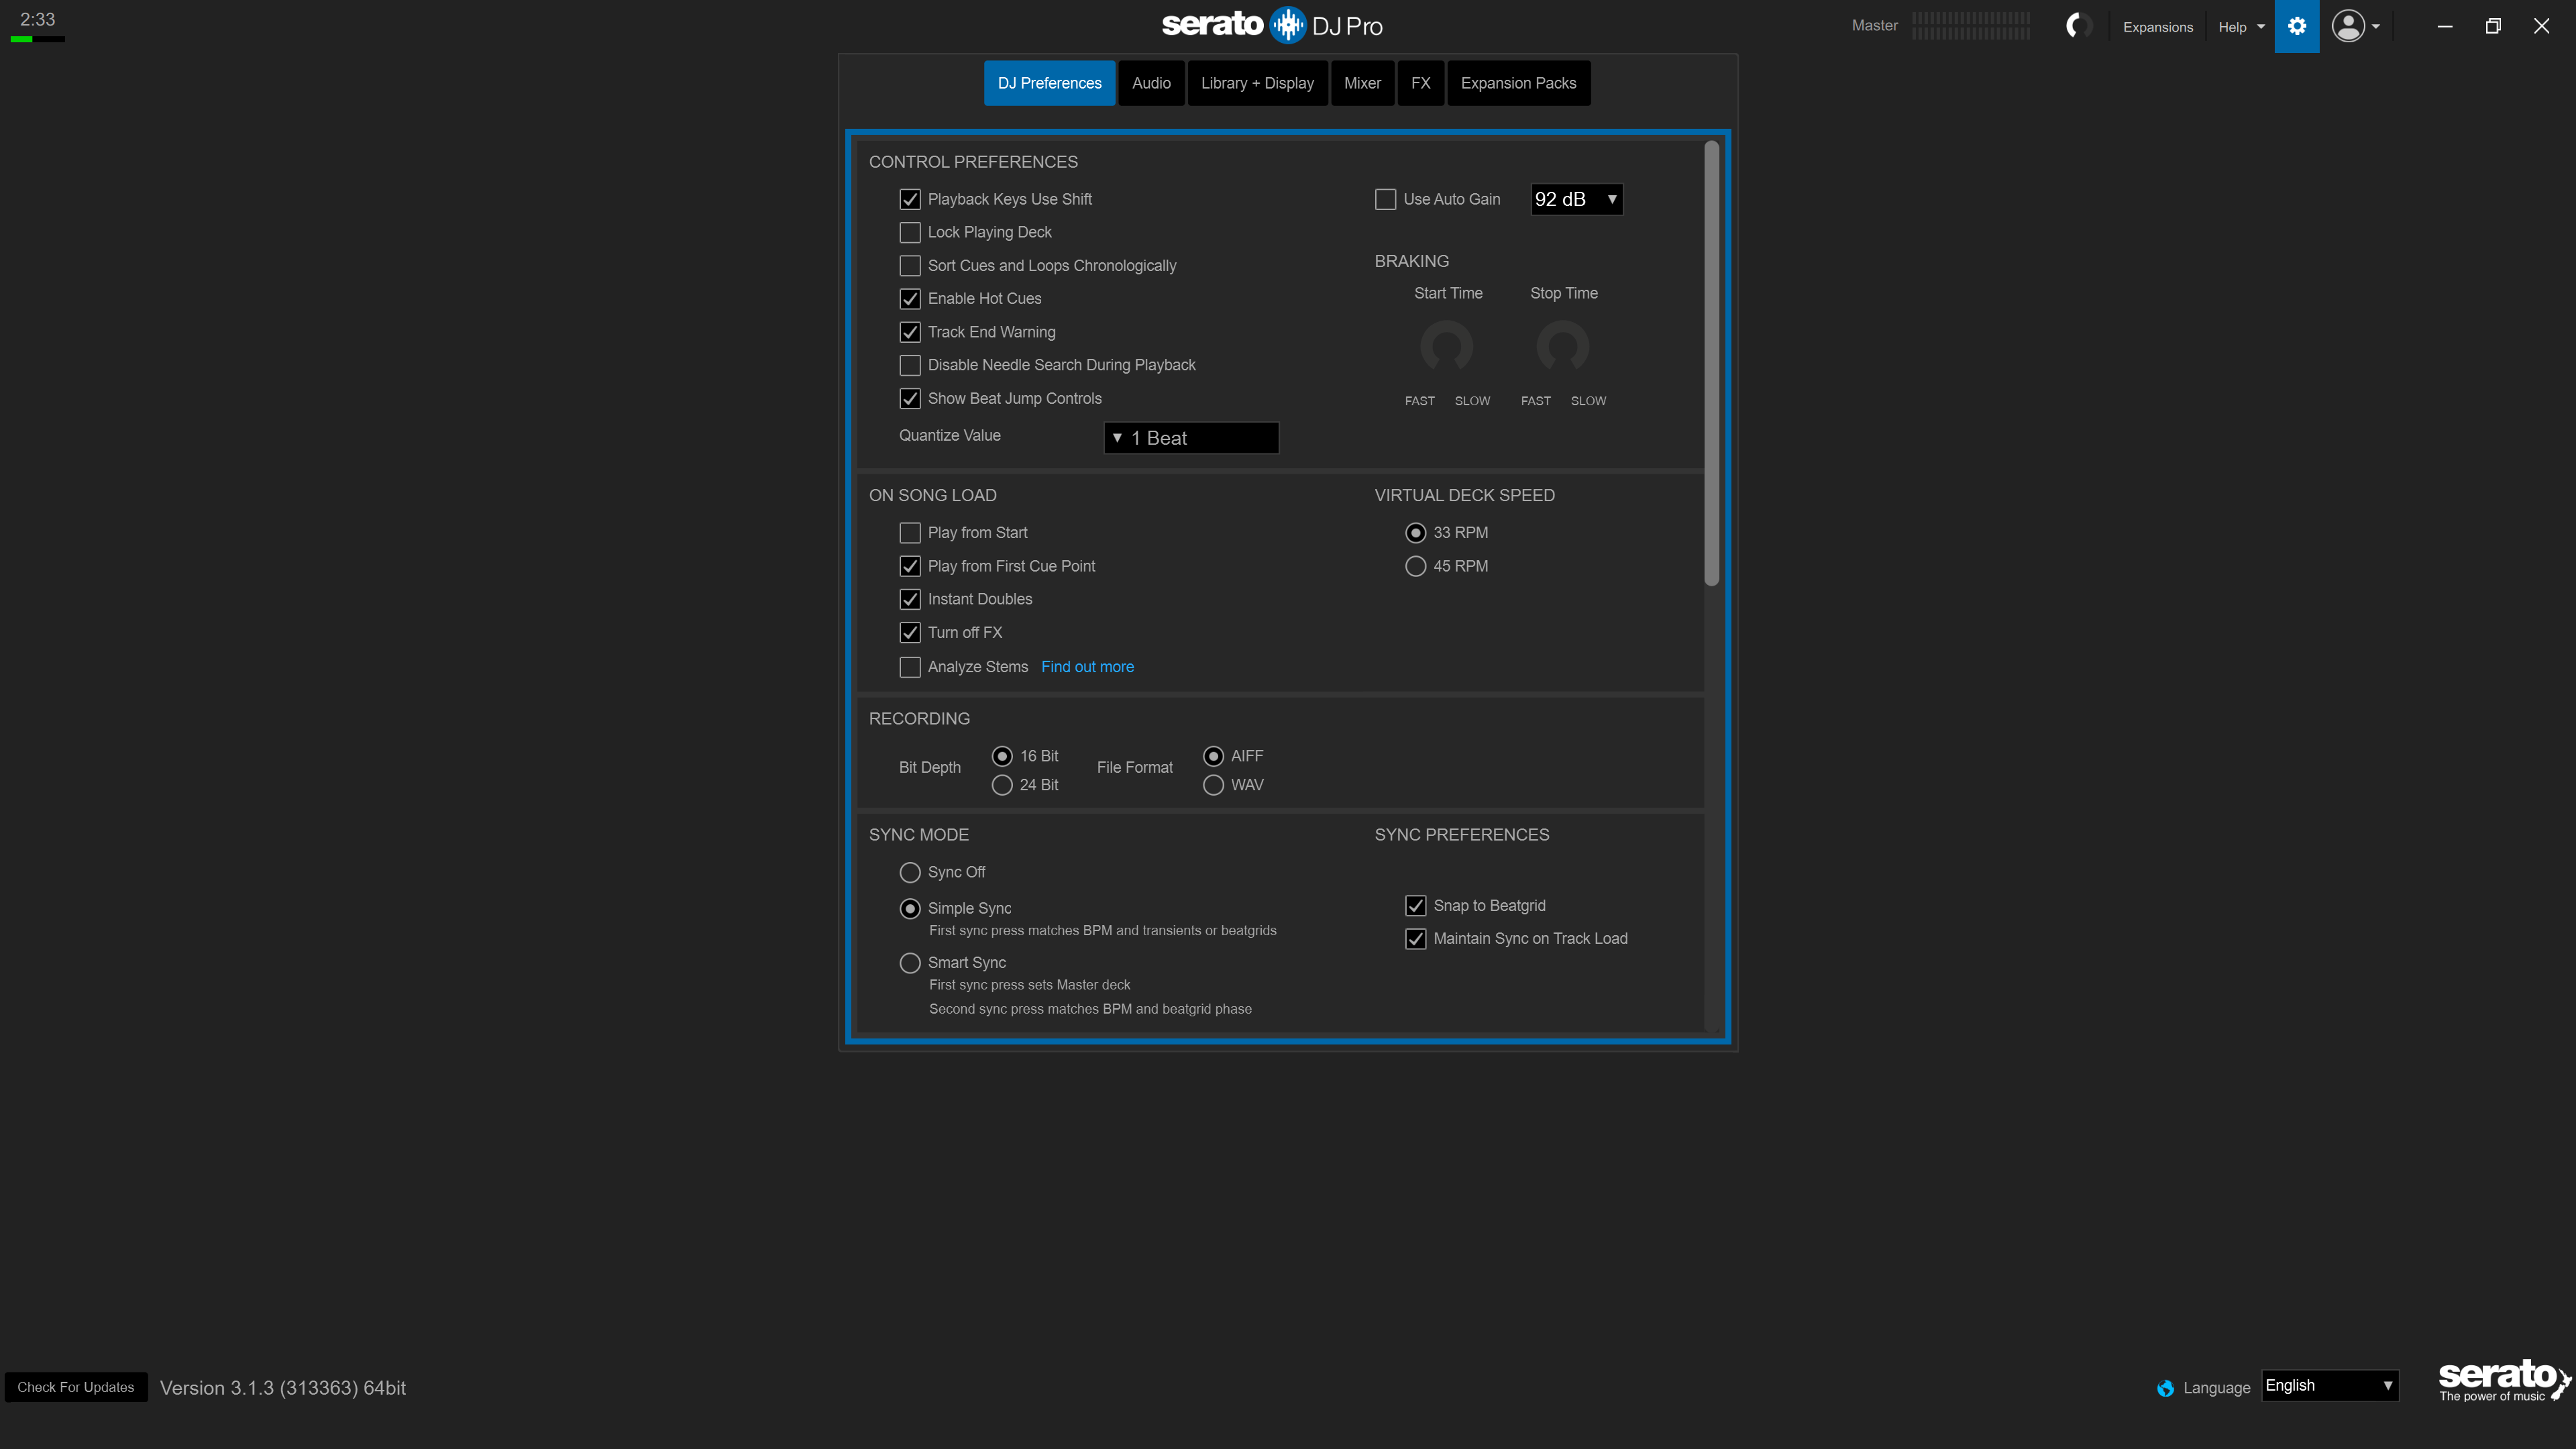Viewport: 2576px width, 1449px height.
Task: Open the English language dropdown
Action: [2329, 1386]
